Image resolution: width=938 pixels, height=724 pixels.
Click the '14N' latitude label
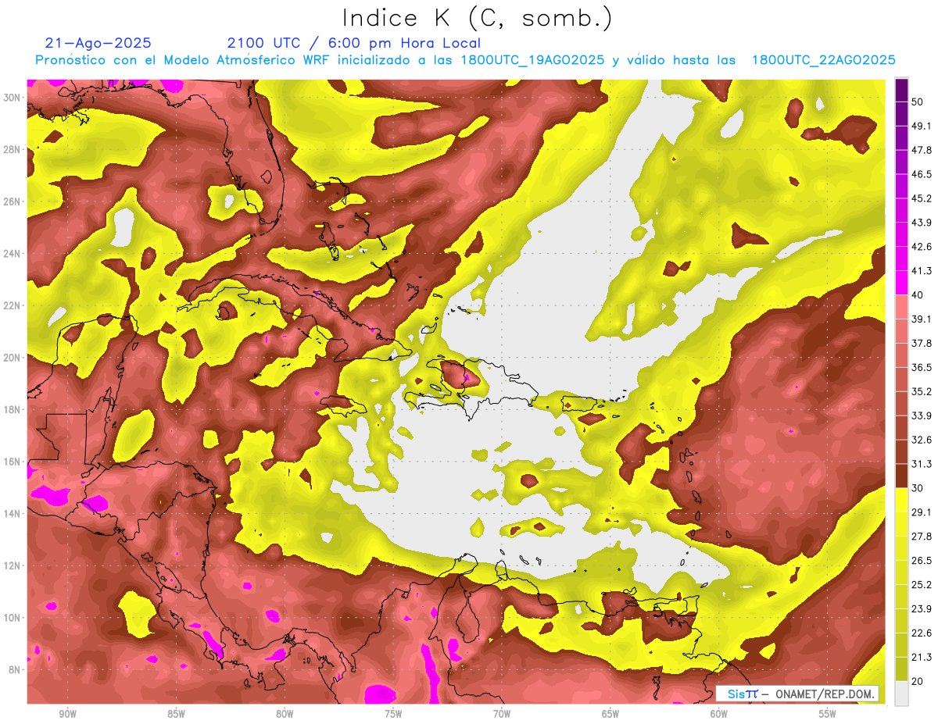(x=13, y=514)
